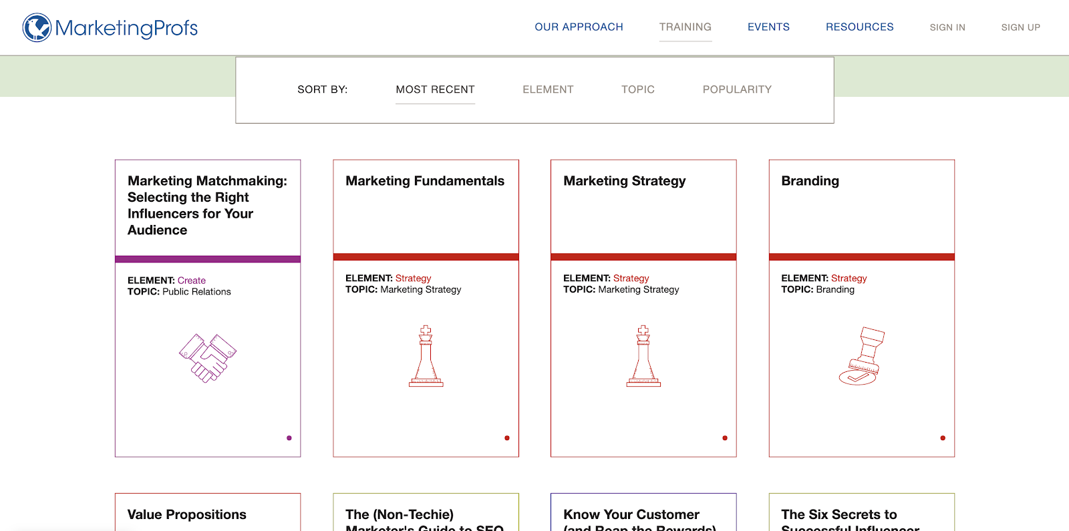Click Strategy element on Marketing Fundamentals card
Screen dimensions: 1069x531
point(413,278)
